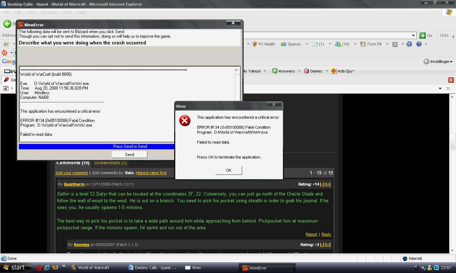Switch to Destiny Calls - Quest taskbar button

click(153, 268)
